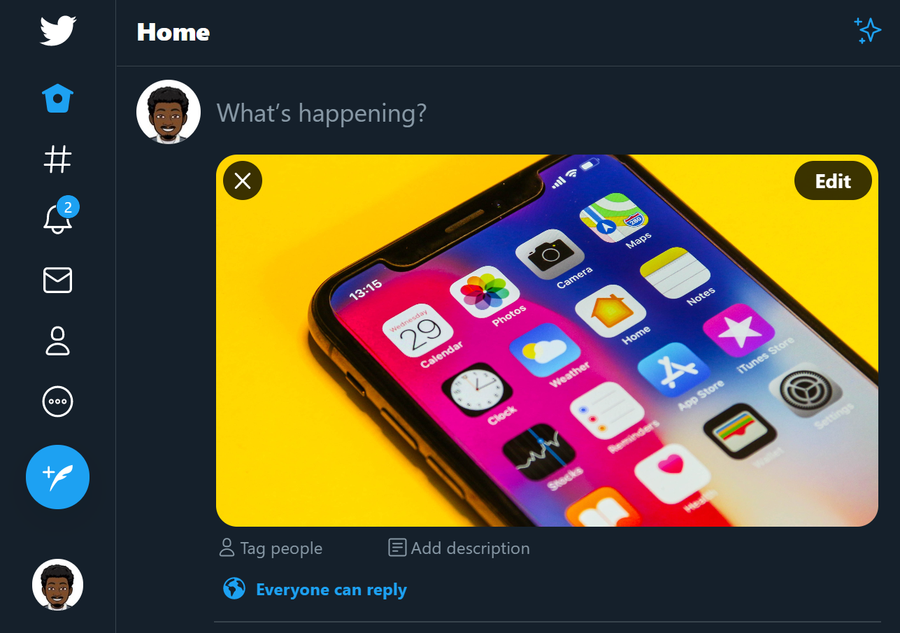Open Everyone can reply settings
Viewport: 900px width, 633px height.
331,590
